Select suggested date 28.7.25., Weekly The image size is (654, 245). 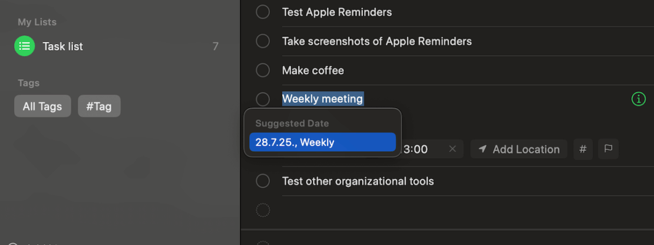[322, 142]
